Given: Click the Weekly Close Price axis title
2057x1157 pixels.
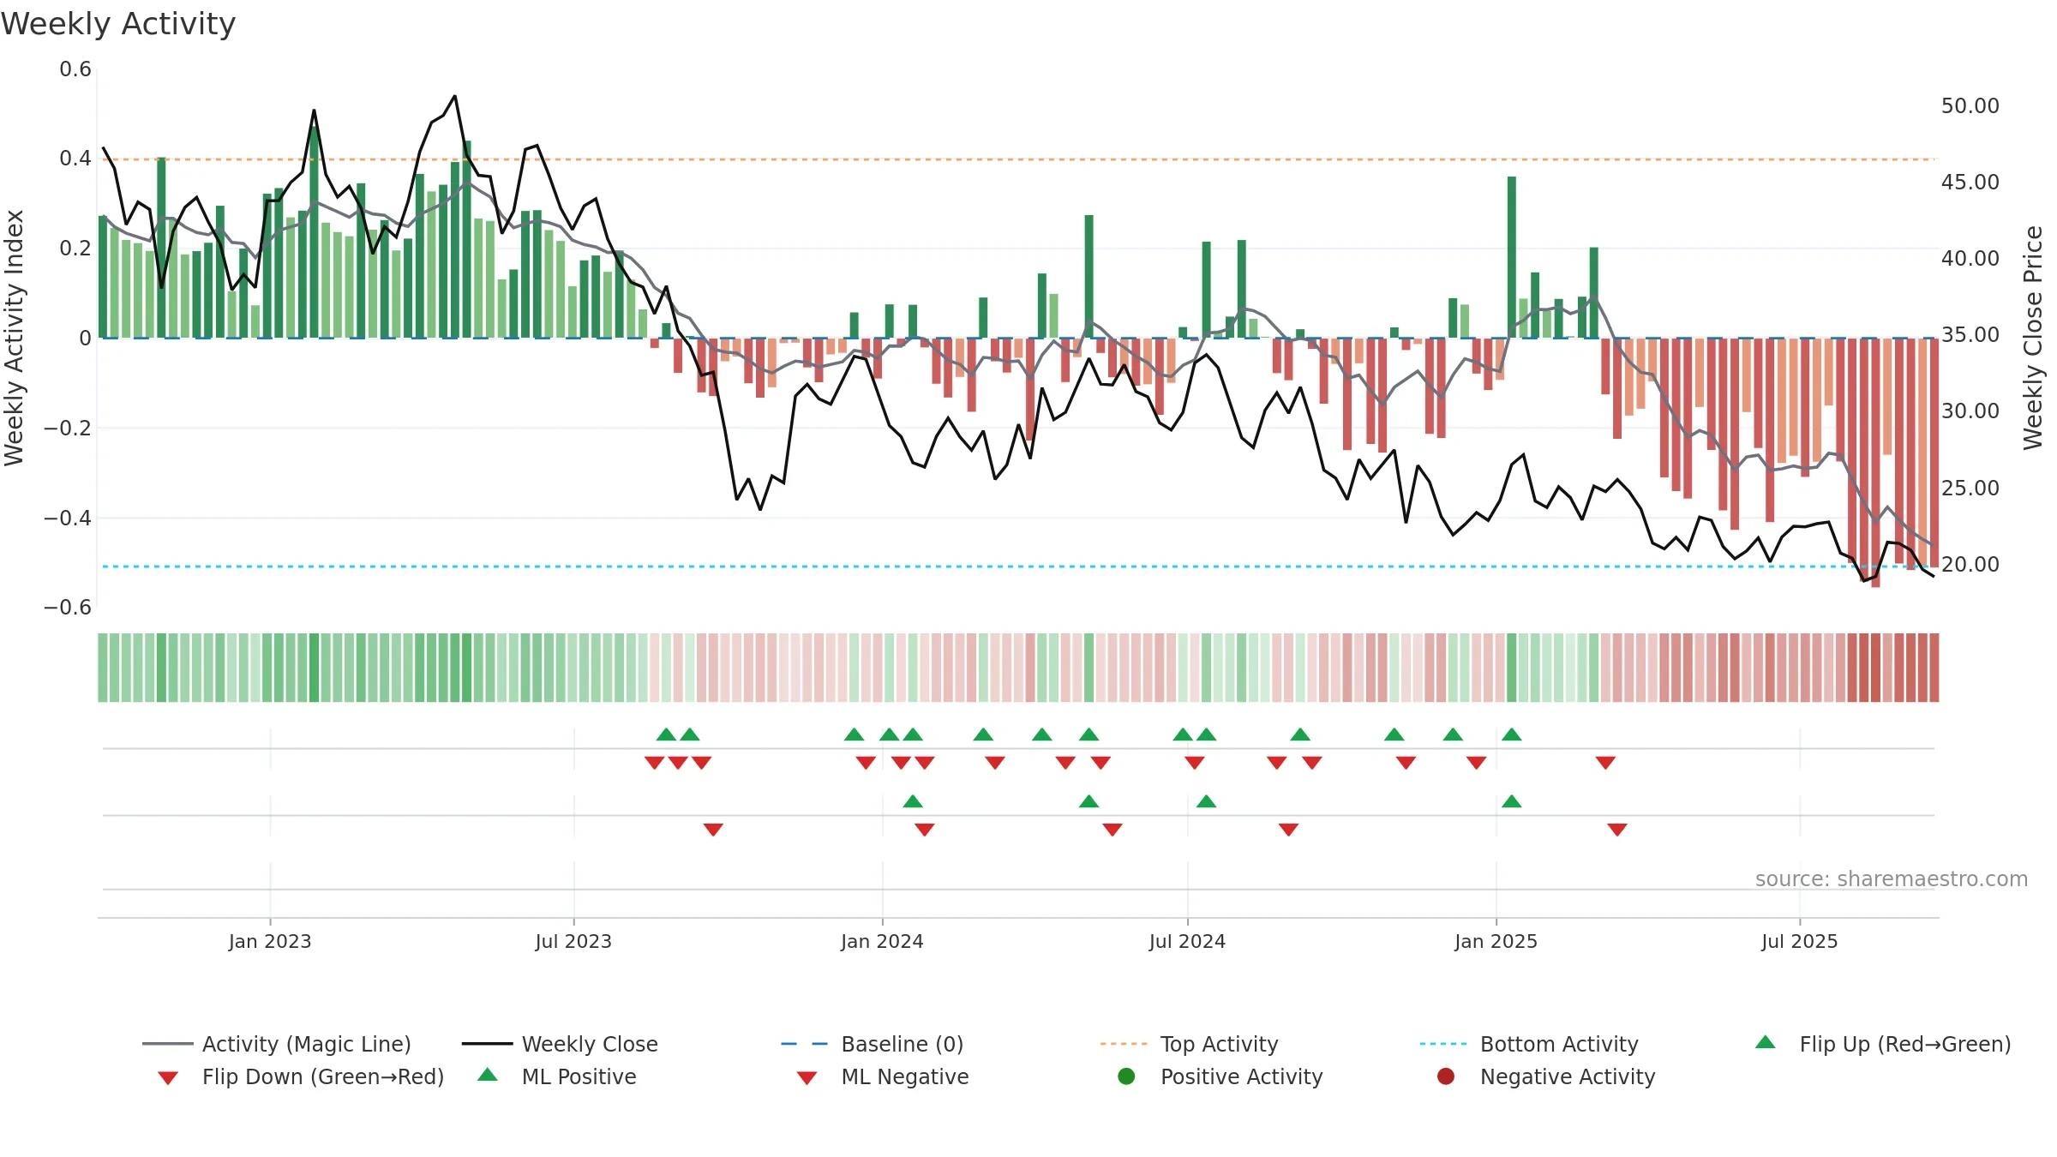Looking at the screenshot, I should (x=2033, y=338).
